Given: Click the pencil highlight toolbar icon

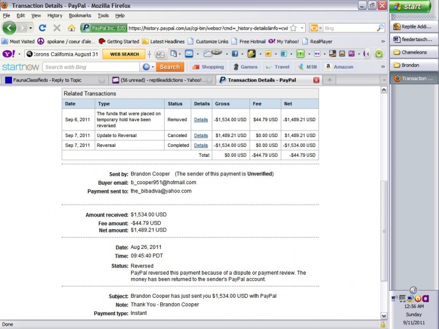Looking at the screenshot, I should 160,54.
